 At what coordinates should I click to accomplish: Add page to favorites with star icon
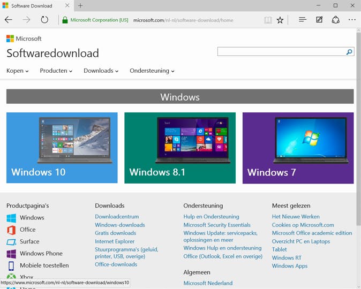[280, 20]
